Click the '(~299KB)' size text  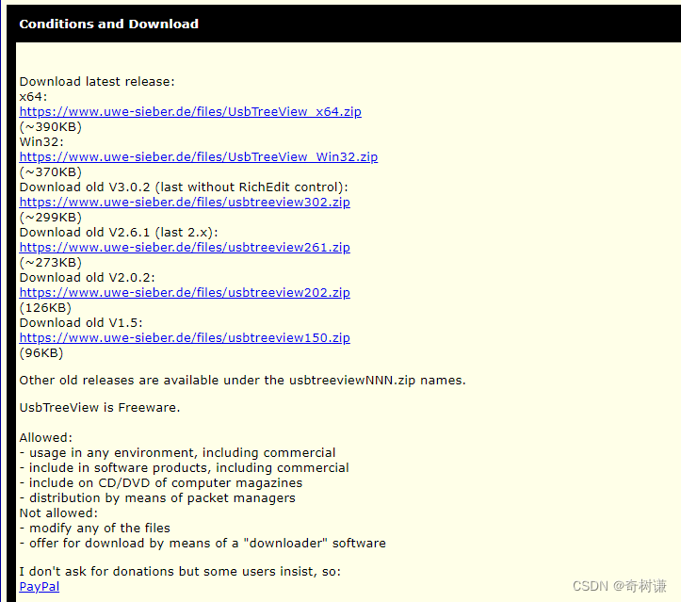click(50, 218)
